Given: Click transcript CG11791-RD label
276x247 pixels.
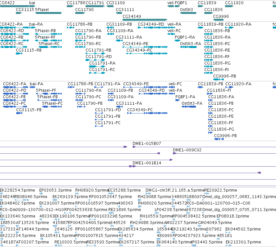Looking at the screenshot, I should (x=99, y=57).
